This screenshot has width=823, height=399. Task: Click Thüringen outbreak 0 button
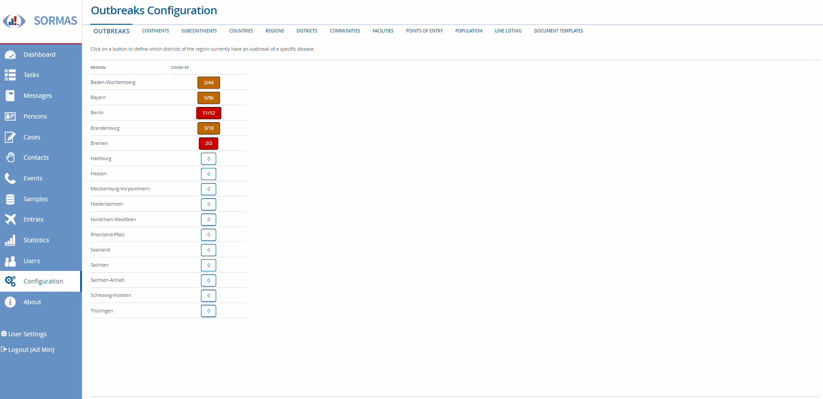(x=209, y=311)
